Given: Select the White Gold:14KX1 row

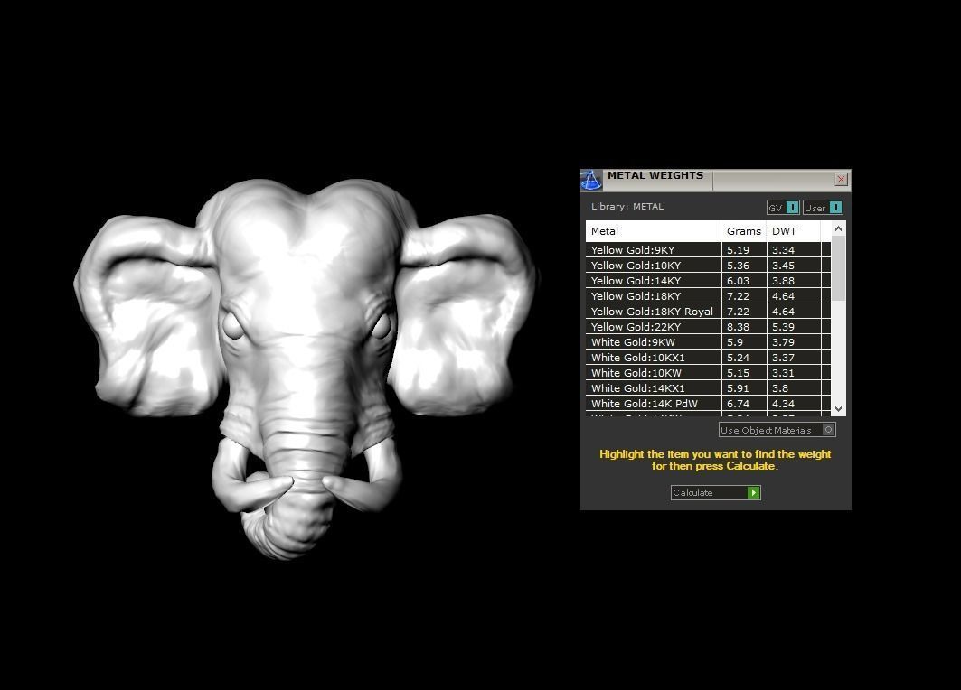Looking at the screenshot, I should [x=708, y=387].
